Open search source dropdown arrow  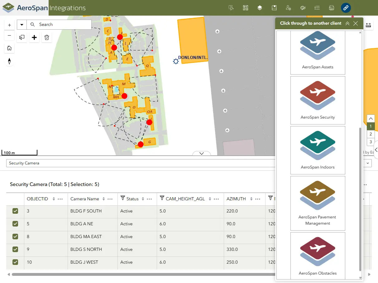tap(22, 25)
